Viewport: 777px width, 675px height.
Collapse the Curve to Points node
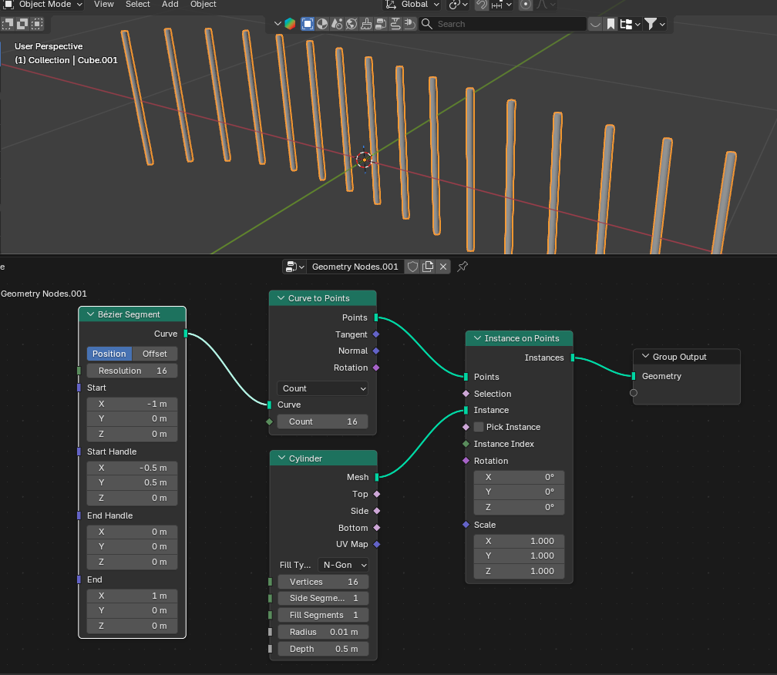(281, 297)
